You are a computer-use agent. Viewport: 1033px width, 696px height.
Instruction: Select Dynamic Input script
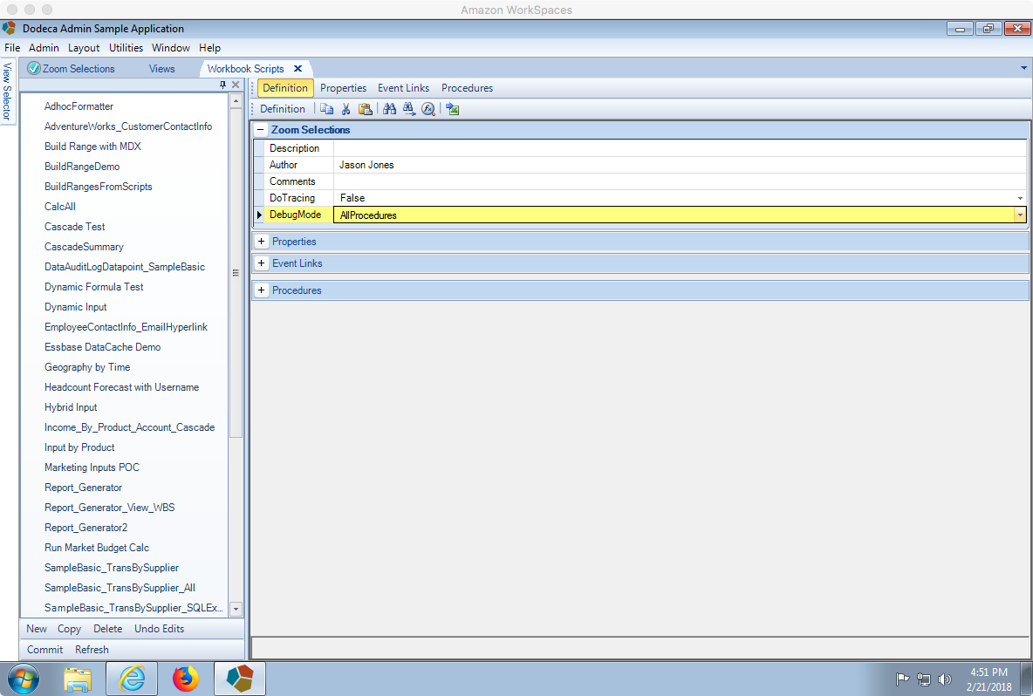pyautogui.click(x=75, y=307)
